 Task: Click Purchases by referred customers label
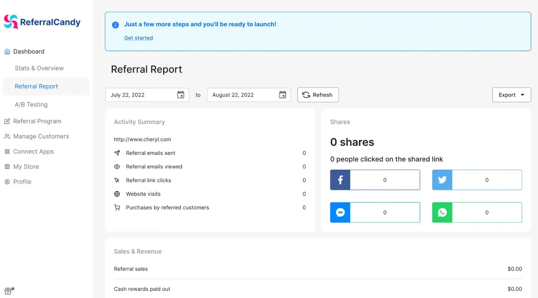[x=167, y=208]
